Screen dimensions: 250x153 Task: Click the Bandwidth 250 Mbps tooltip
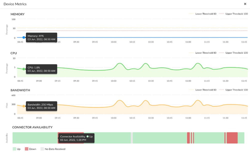pyautogui.click(x=41, y=106)
